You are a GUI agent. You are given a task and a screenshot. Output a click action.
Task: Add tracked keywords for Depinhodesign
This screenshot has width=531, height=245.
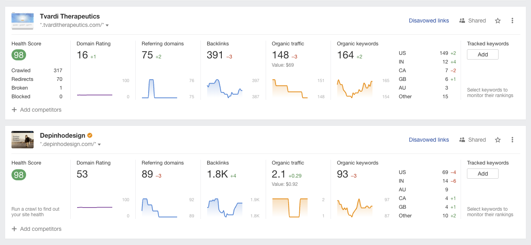click(x=483, y=174)
